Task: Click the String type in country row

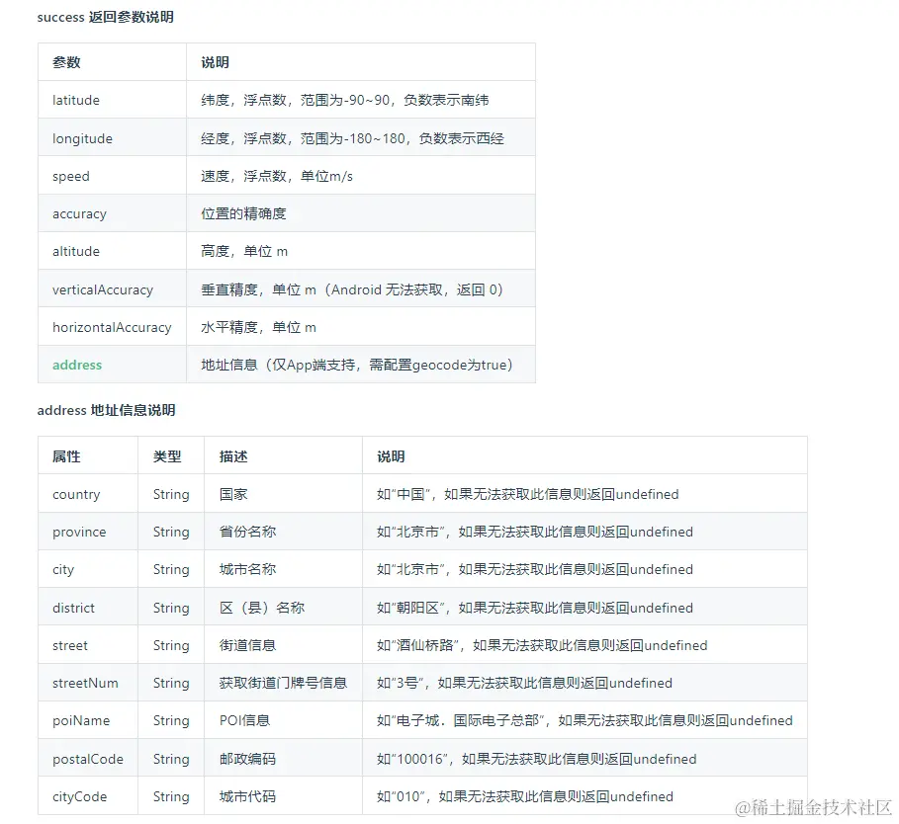Action: [x=171, y=494]
